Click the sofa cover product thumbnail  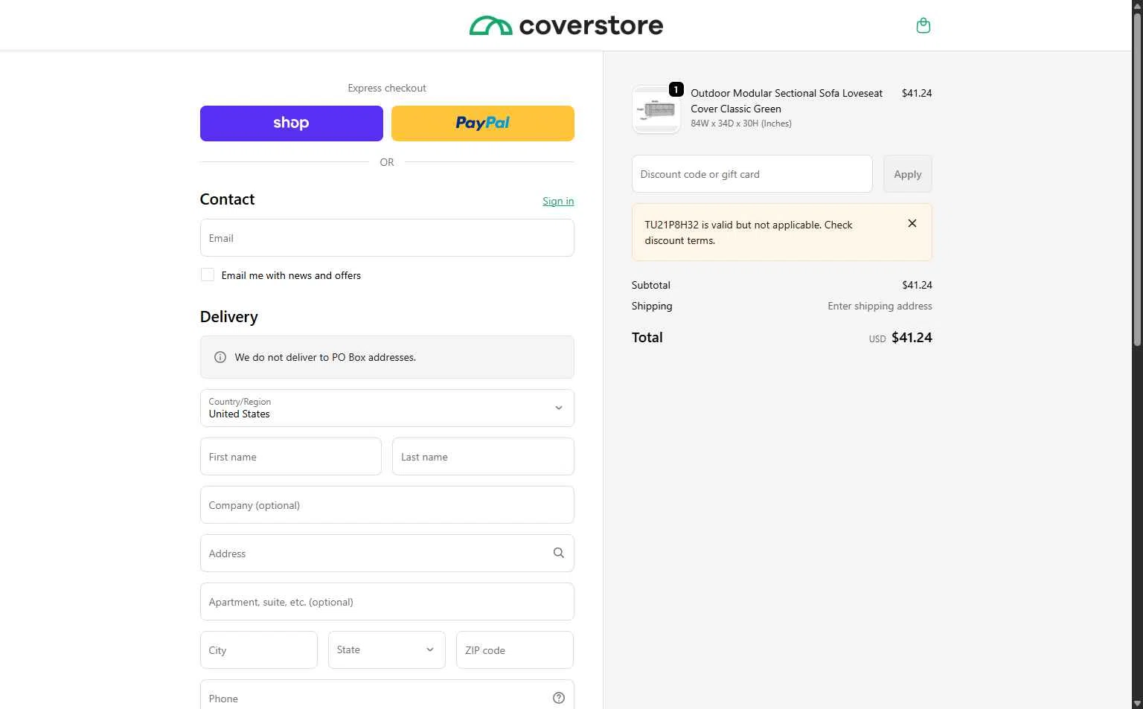(x=656, y=110)
